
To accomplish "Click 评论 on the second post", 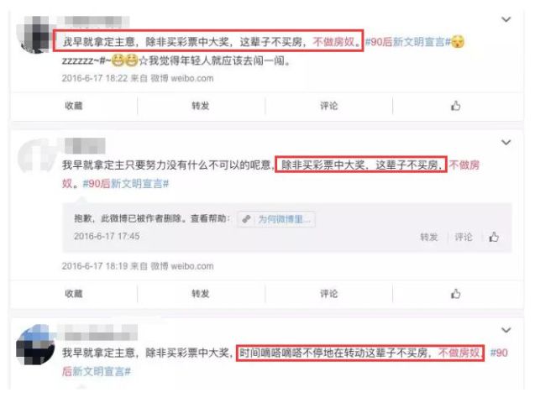I will point(328,294).
